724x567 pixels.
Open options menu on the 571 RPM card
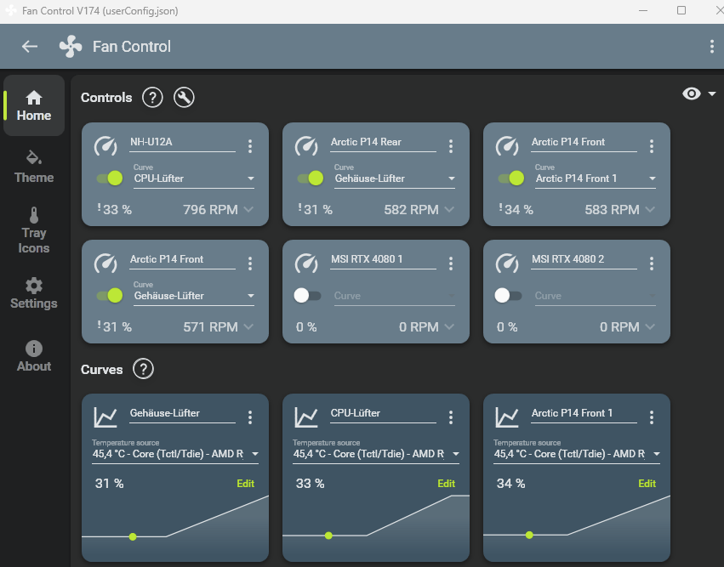tap(250, 264)
